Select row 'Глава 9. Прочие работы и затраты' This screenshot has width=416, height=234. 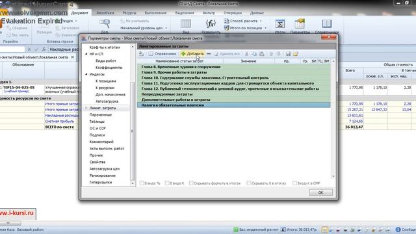click(234, 72)
